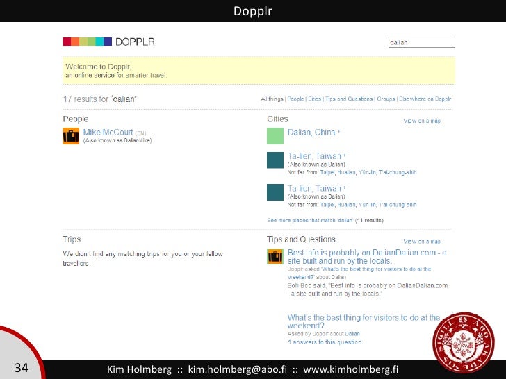
Task: Select the People filter link
Action: (295, 99)
